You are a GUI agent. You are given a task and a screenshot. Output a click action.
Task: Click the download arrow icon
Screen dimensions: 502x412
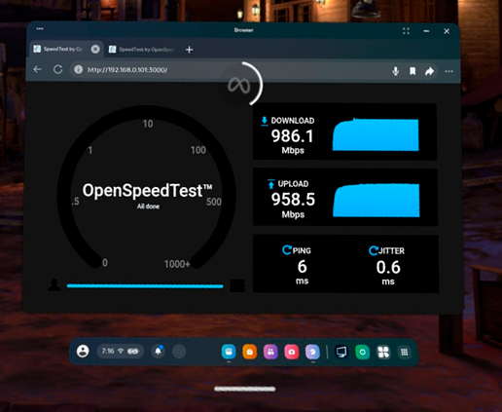pos(265,121)
